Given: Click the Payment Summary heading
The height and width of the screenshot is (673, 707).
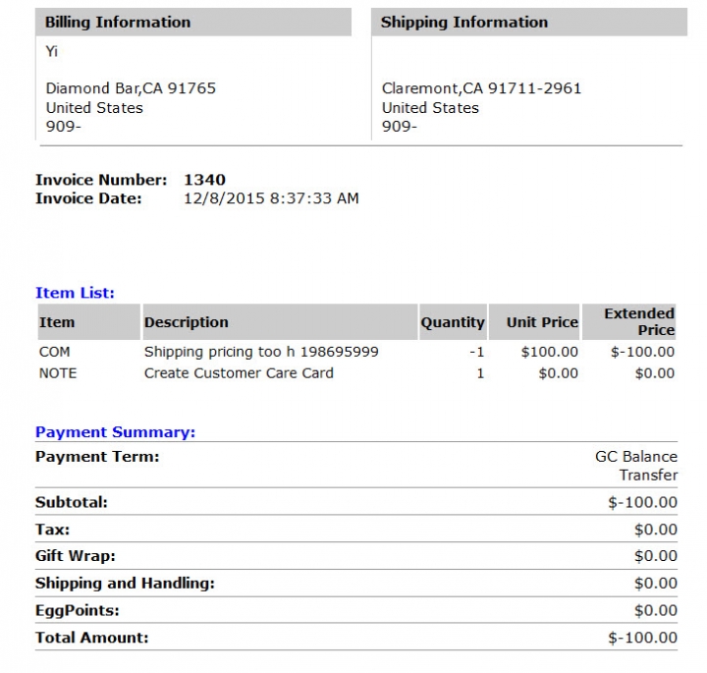Looking at the screenshot, I should pyautogui.click(x=116, y=432).
